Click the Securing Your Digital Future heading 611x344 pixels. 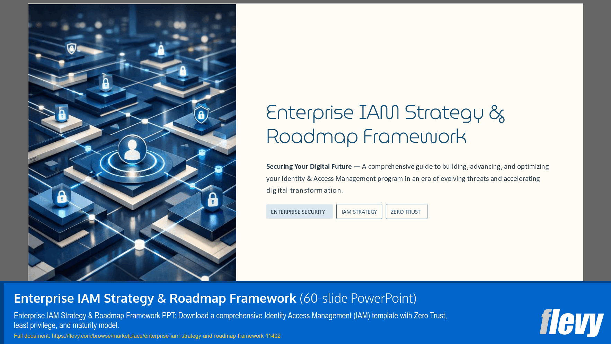309,166
